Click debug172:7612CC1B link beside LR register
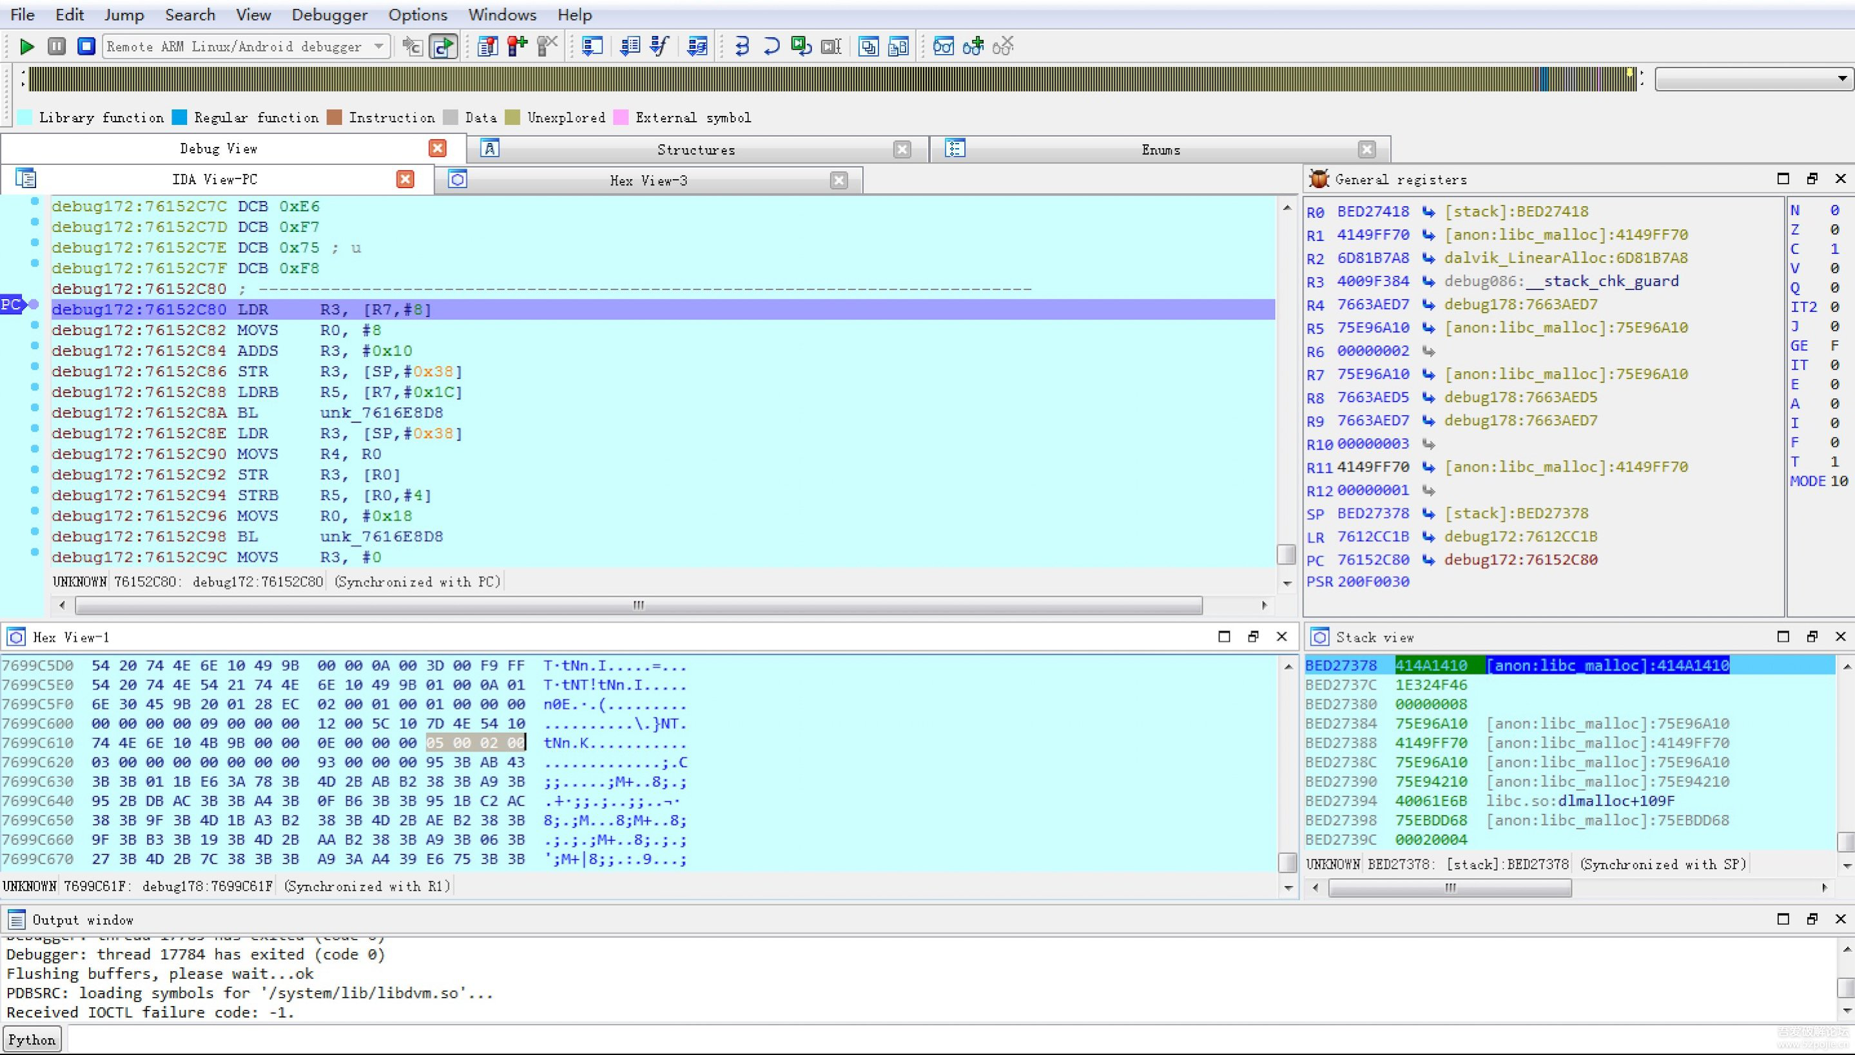This screenshot has height=1055, width=1855. click(x=1520, y=537)
